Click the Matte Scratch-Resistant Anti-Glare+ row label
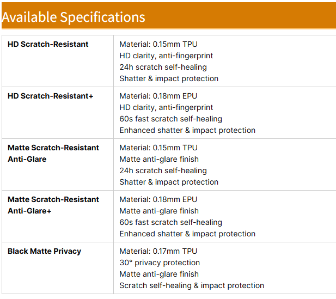 [53, 205]
